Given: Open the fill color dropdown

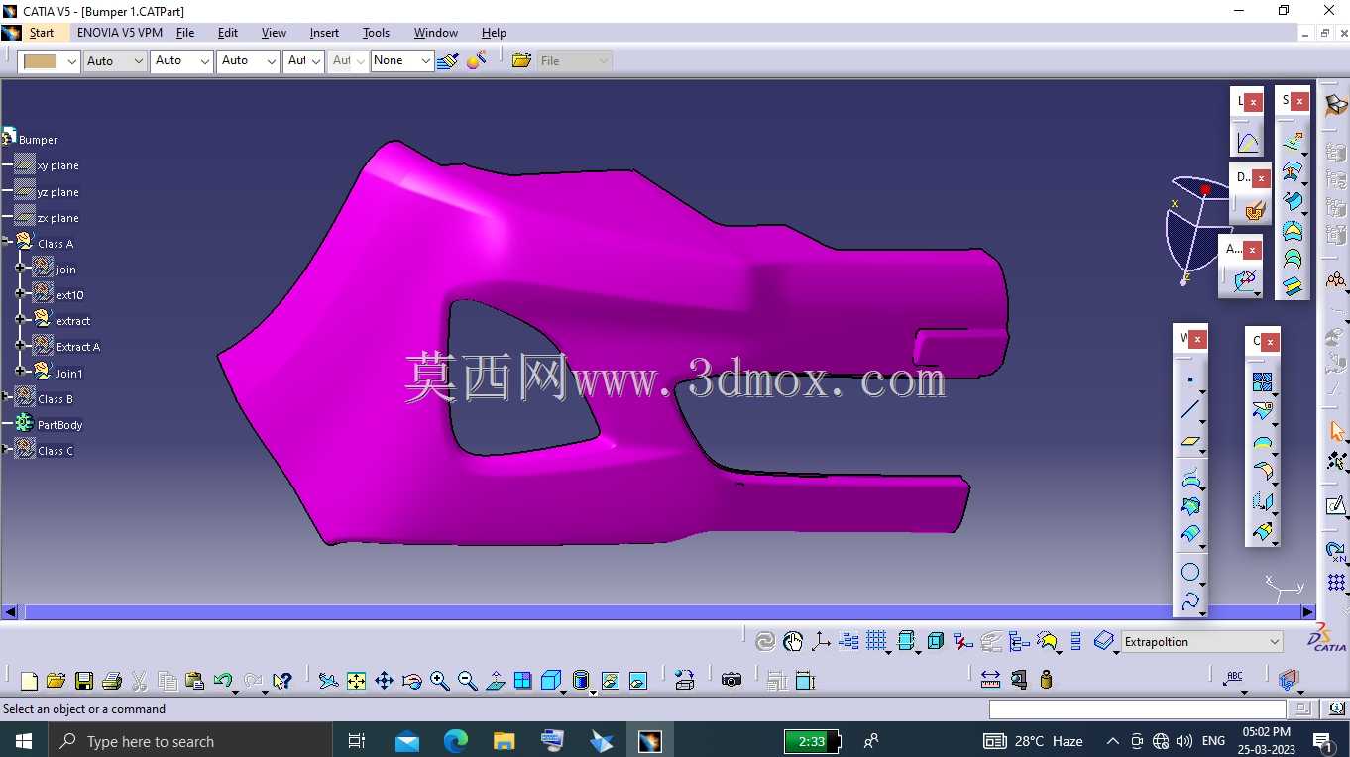Looking at the screenshot, I should tap(71, 61).
